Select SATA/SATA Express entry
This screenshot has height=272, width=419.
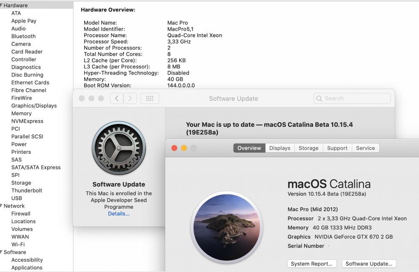tap(36, 167)
